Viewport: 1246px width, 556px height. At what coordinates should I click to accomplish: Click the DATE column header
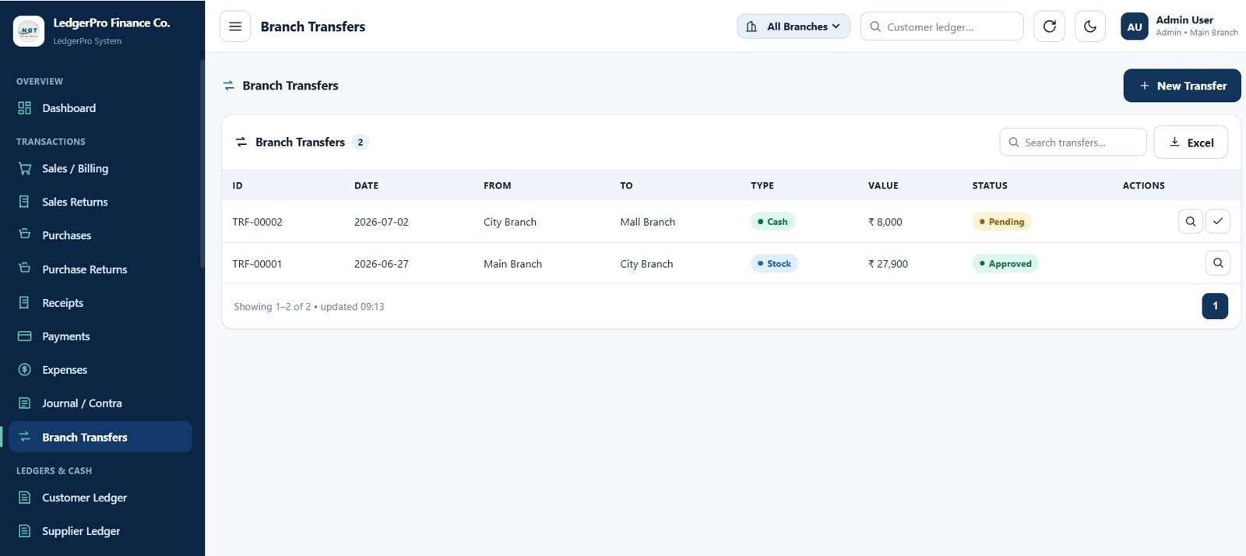366,185
